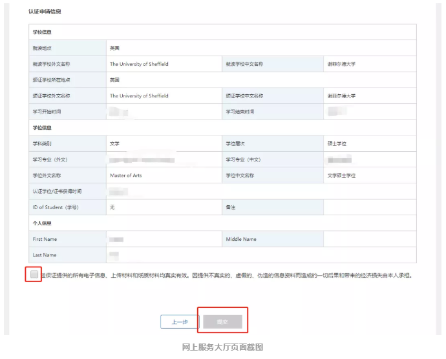Select 谢菲尔德大学 in 就读学校中文名称 row
Viewport: 446px width, 359px height.
(341, 64)
